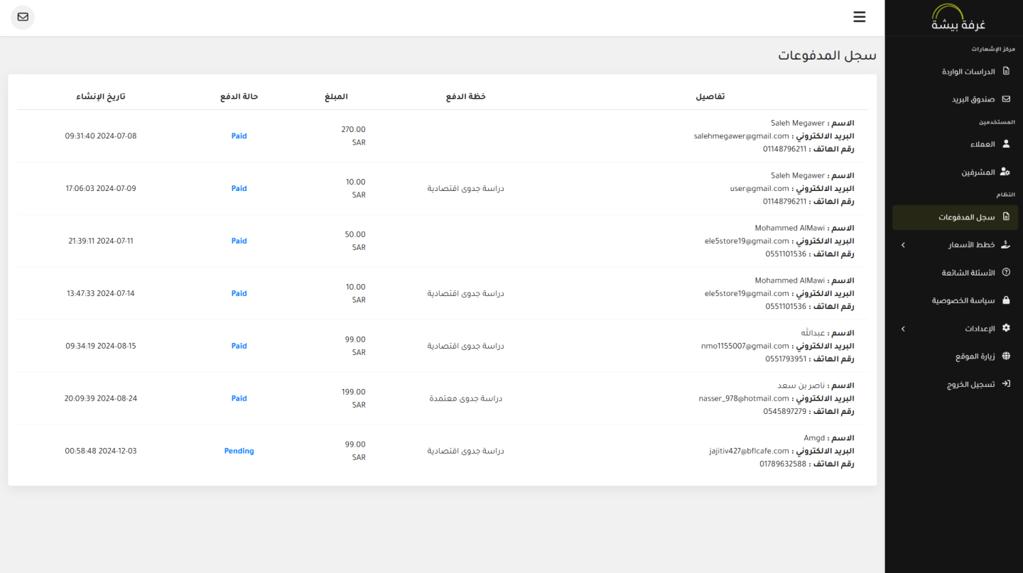
Task: Click the envelope mail icon at top left
Action: (23, 17)
